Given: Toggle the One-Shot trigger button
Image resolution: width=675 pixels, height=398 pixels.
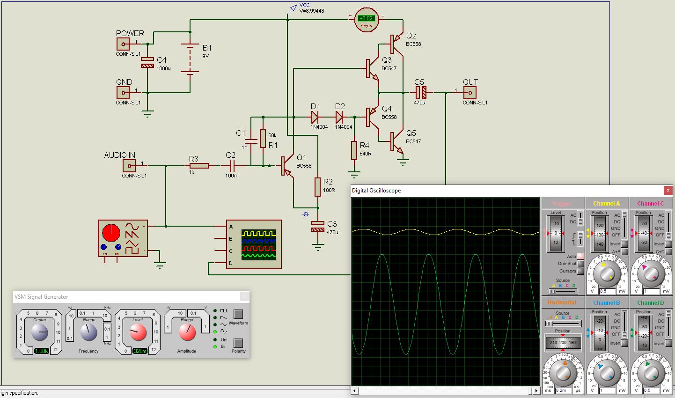Looking at the screenshot, I should 580,264.
